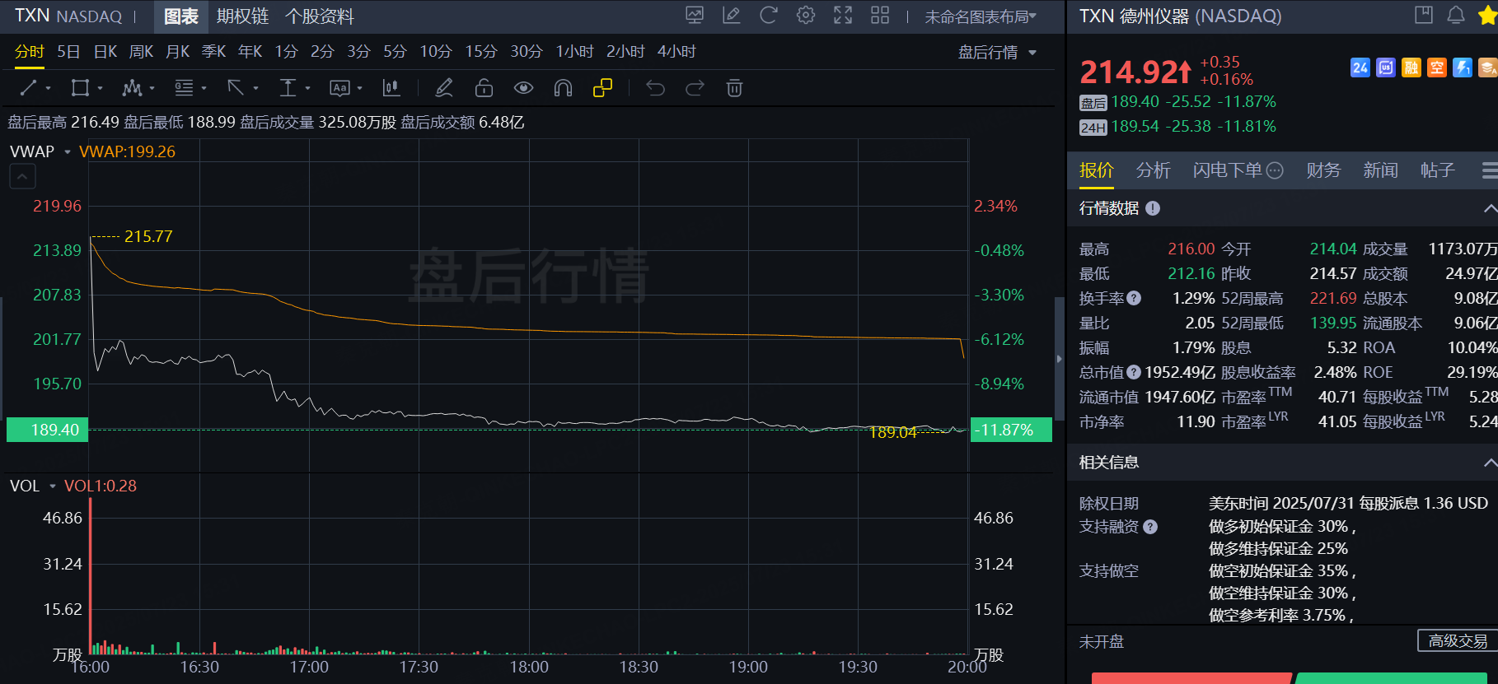Screen dimensions: 1498x684
Task: Click the edit note icon in top bar
Action: click(x=731, y=15)
